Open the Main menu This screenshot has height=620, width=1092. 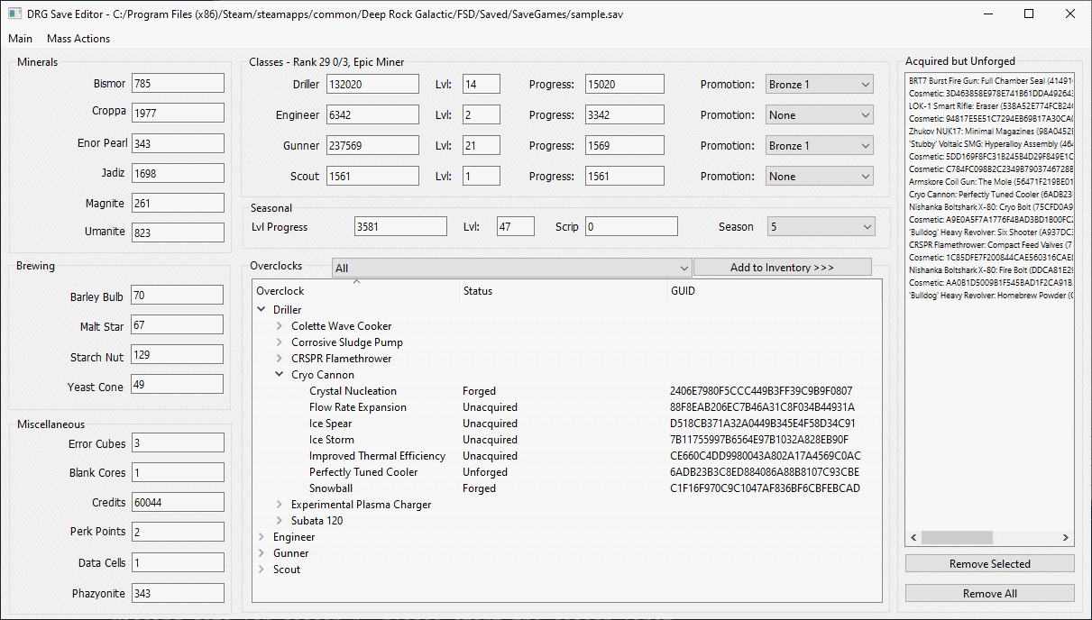click(x=20, y=39)
